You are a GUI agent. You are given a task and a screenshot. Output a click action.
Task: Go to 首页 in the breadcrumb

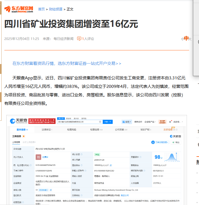(41, 9)
